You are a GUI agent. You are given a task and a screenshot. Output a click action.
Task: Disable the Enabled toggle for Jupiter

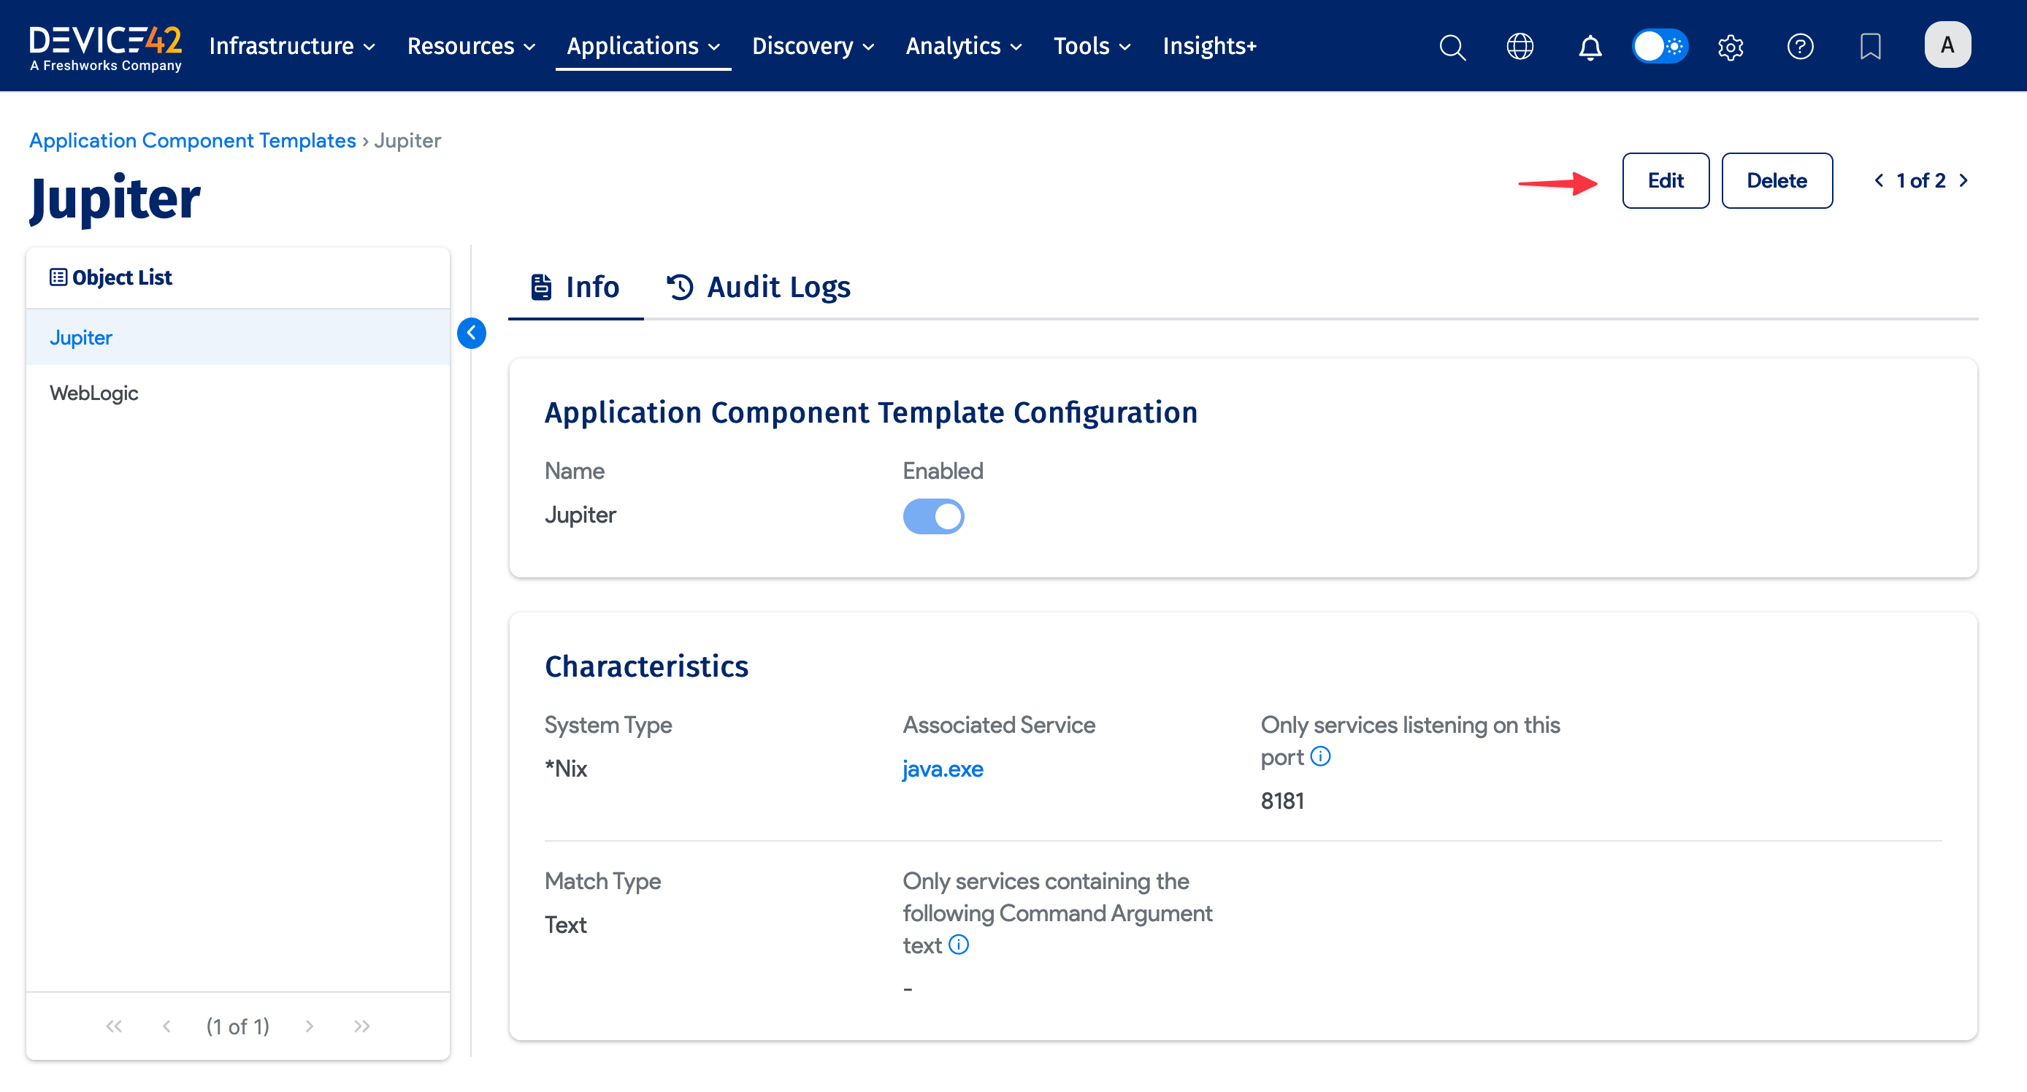(x=933, y=516)
